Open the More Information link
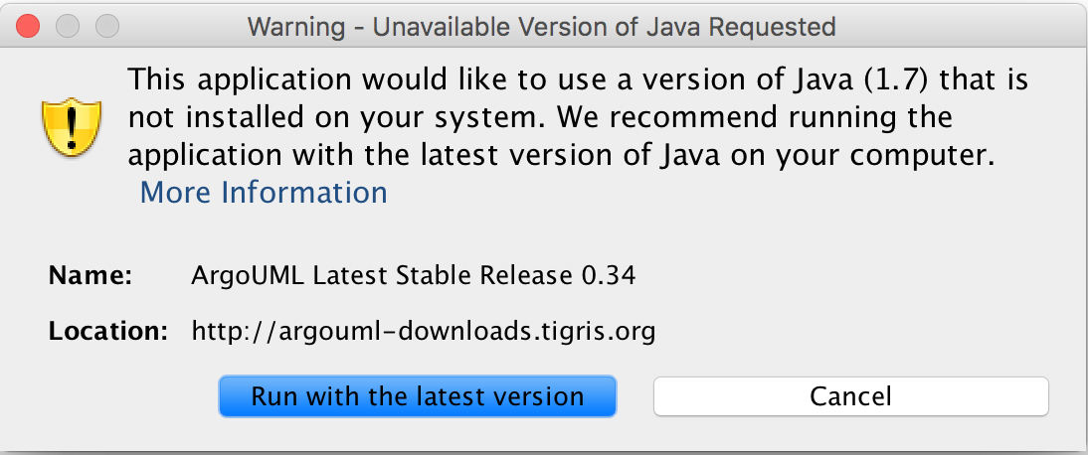This screenshot has height=455, width=1088. tap(264, 192)
